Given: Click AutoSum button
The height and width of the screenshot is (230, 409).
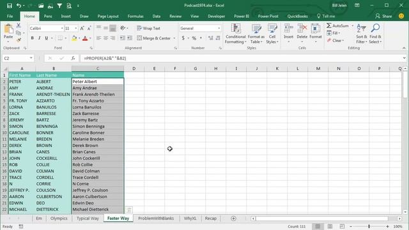Looking at the screenshot, I should [338, 26].
